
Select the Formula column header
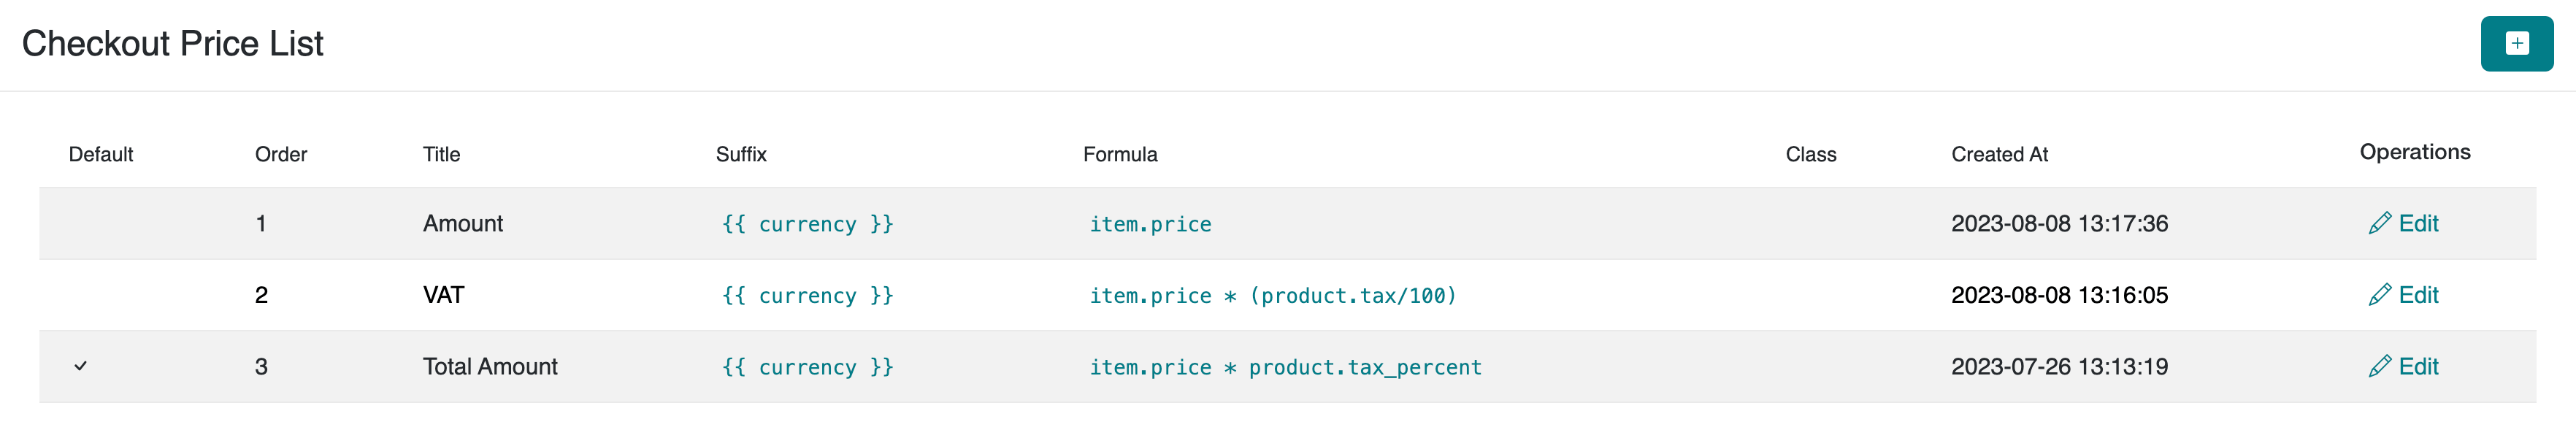[1120, 155]
